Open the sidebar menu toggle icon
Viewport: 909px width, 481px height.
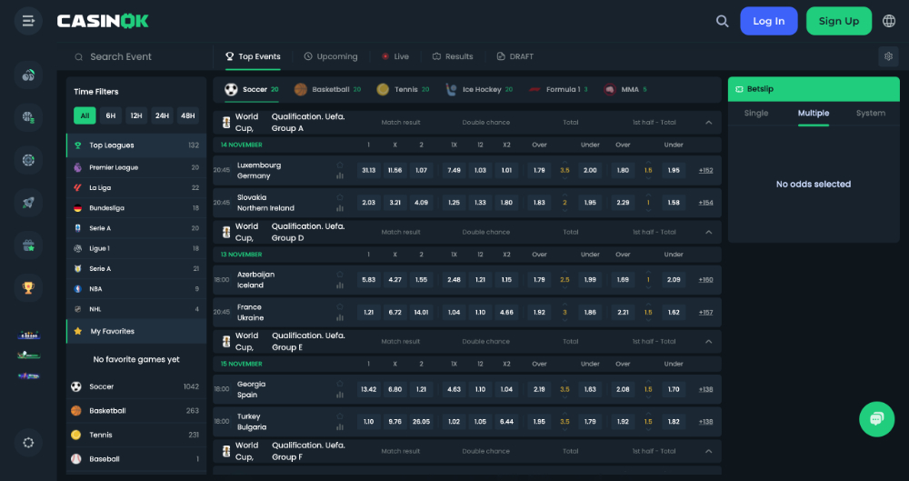[28, 21]
